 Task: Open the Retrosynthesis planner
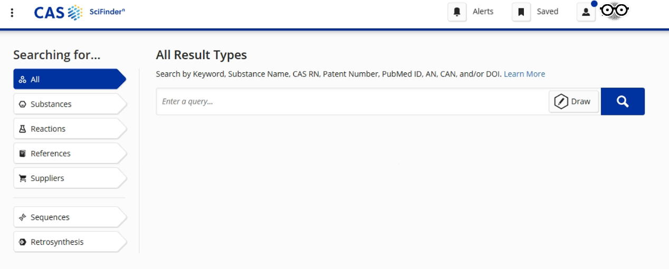[69, 242]
